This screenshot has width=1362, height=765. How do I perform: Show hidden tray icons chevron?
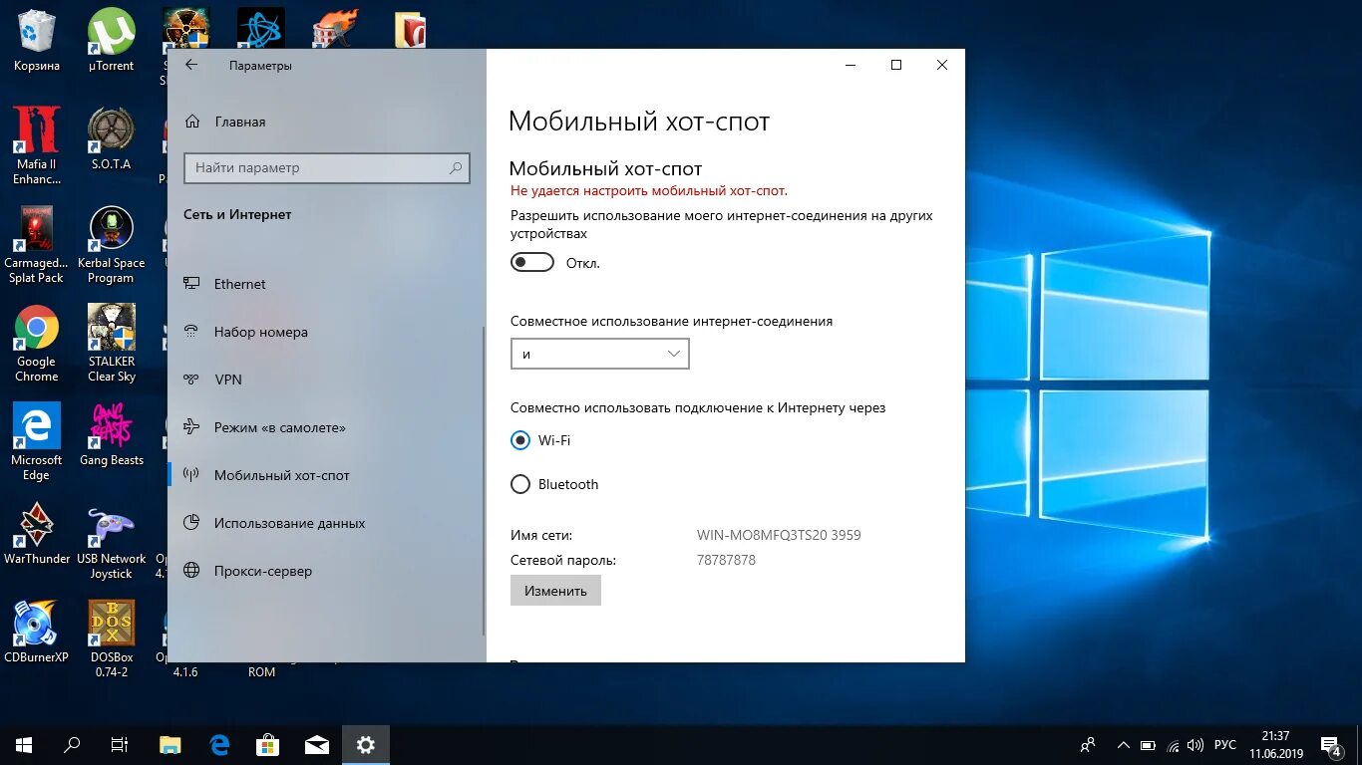[x=1124, y=745]
